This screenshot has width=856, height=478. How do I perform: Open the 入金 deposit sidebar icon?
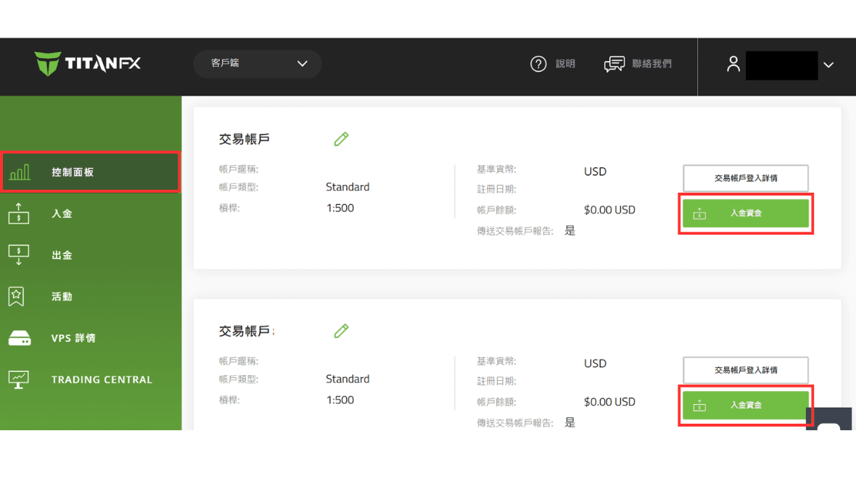pyautogui.click(x=20, y=214)
